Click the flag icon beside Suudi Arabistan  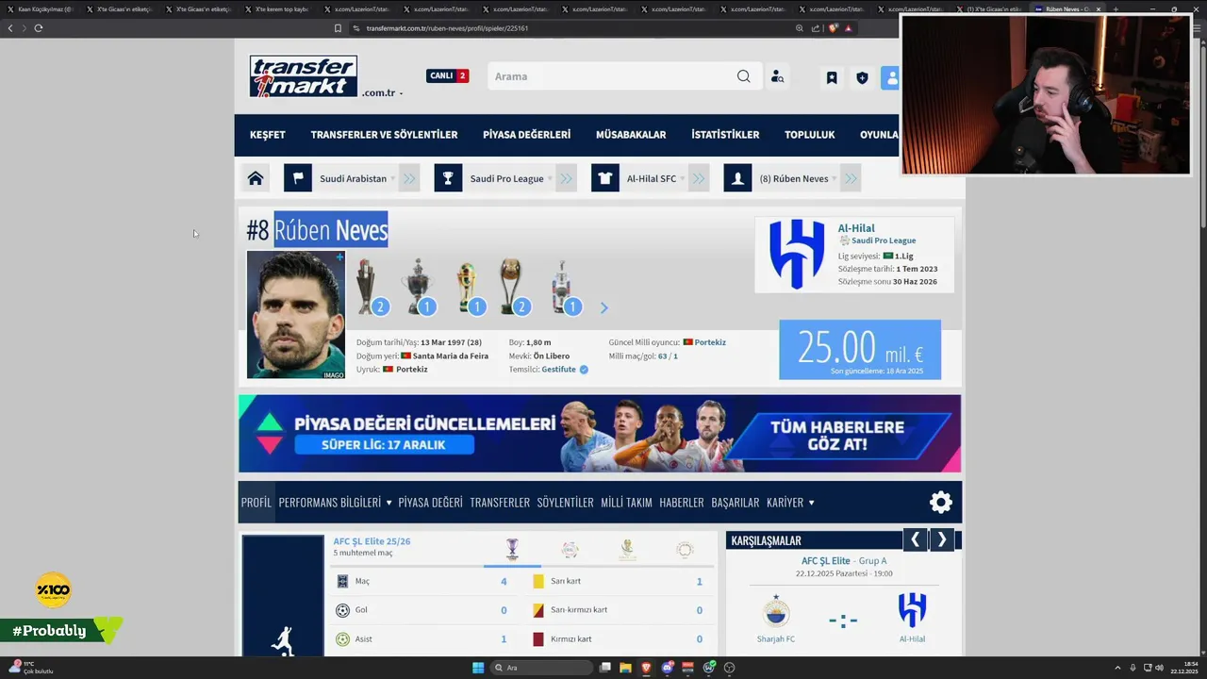pos(298,178)
